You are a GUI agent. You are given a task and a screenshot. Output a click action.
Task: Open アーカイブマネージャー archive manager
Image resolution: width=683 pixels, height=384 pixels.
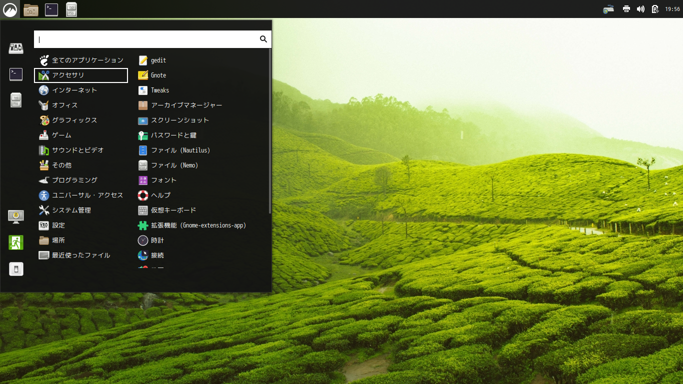(180, 105)
